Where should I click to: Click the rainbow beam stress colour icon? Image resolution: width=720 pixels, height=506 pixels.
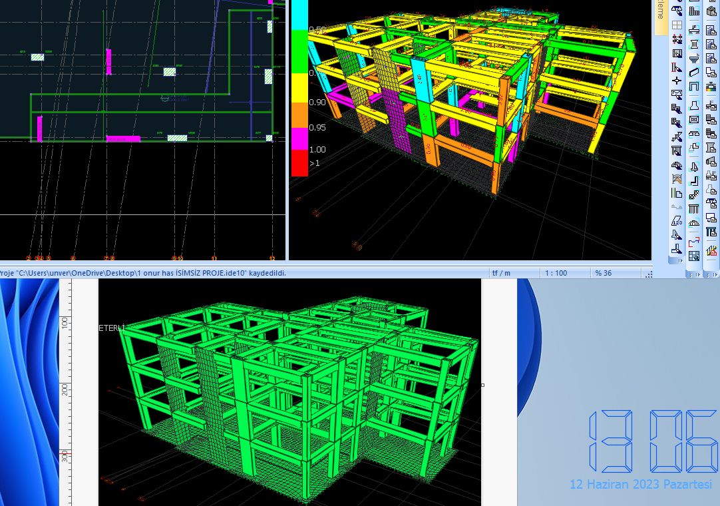[711, 87]
